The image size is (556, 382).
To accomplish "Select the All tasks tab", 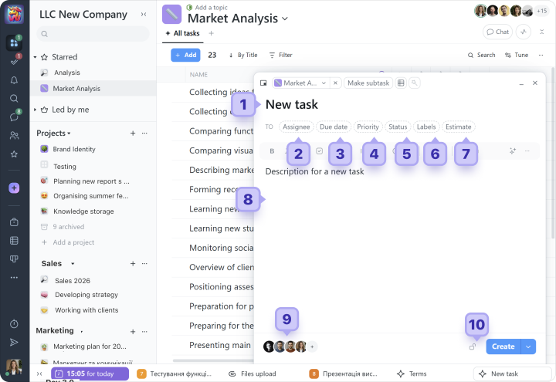I will point(182,33).
